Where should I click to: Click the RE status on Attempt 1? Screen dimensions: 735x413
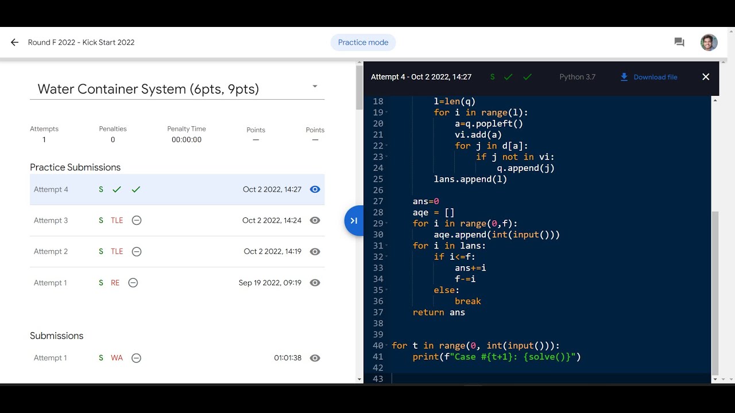point(115,283)
